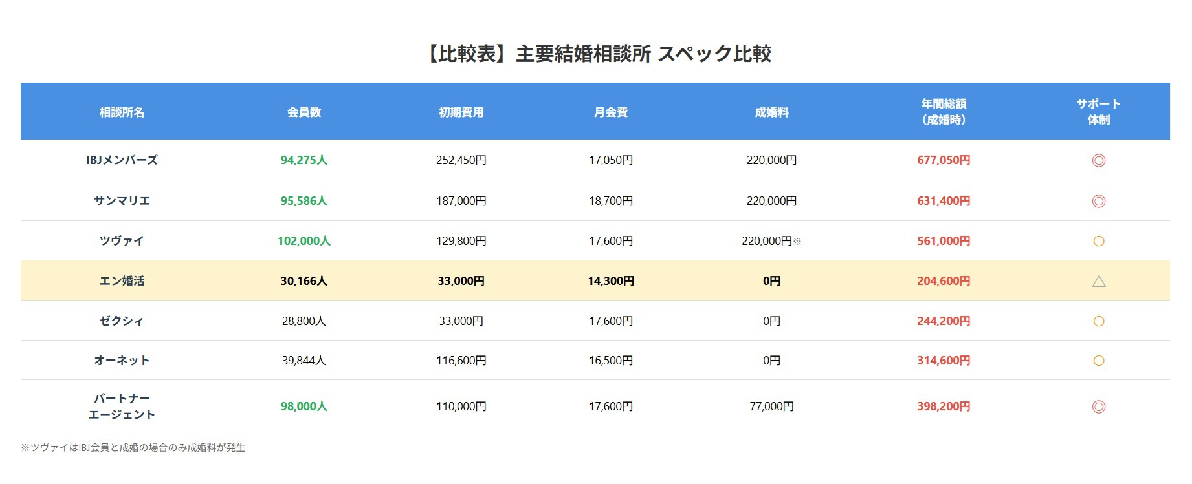Click the circle support icon for ツヴァイ
This screenshot has height=484, width=1192.
pyautogui.click(x=1098, y=241)
